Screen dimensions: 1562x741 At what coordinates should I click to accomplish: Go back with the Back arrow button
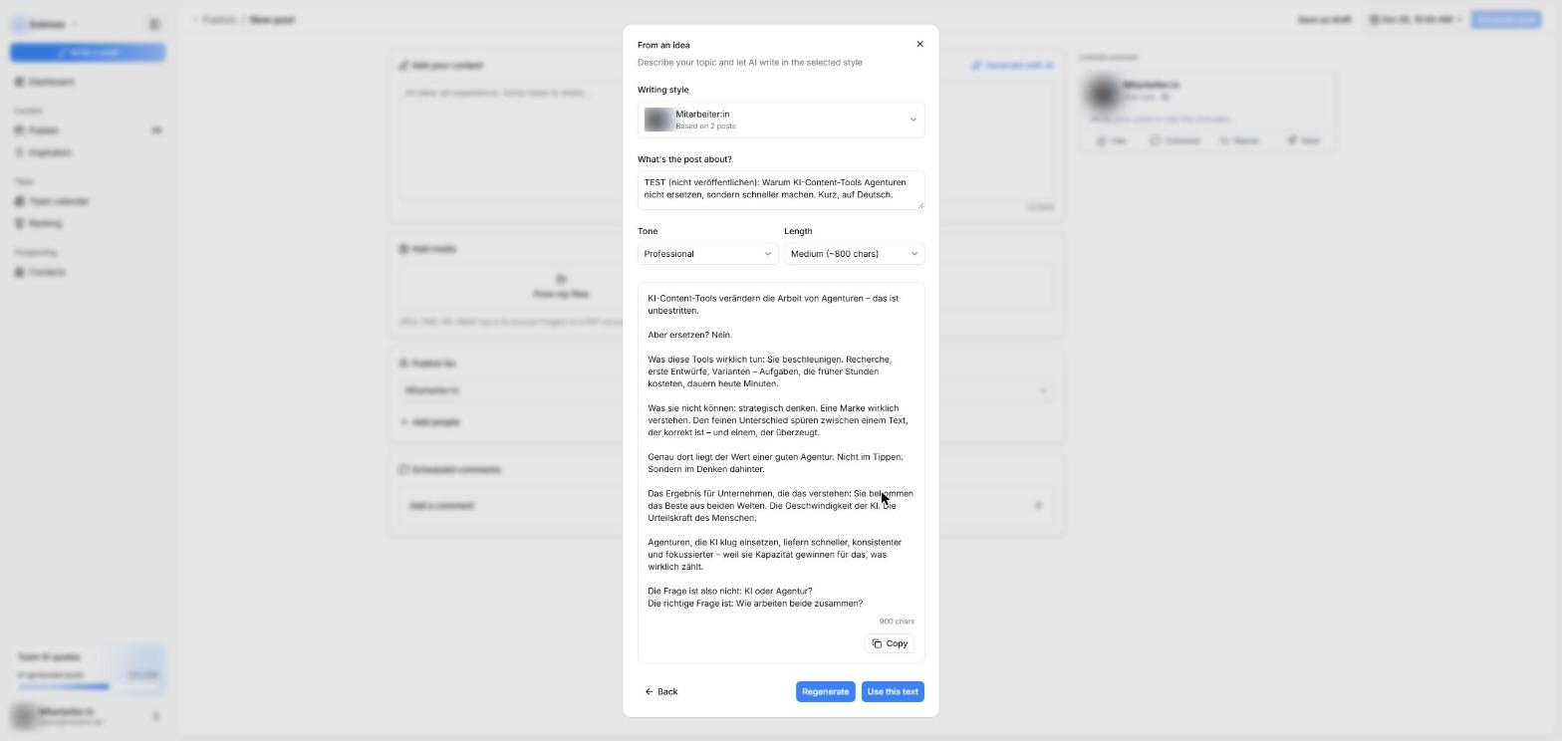(661, 691)
